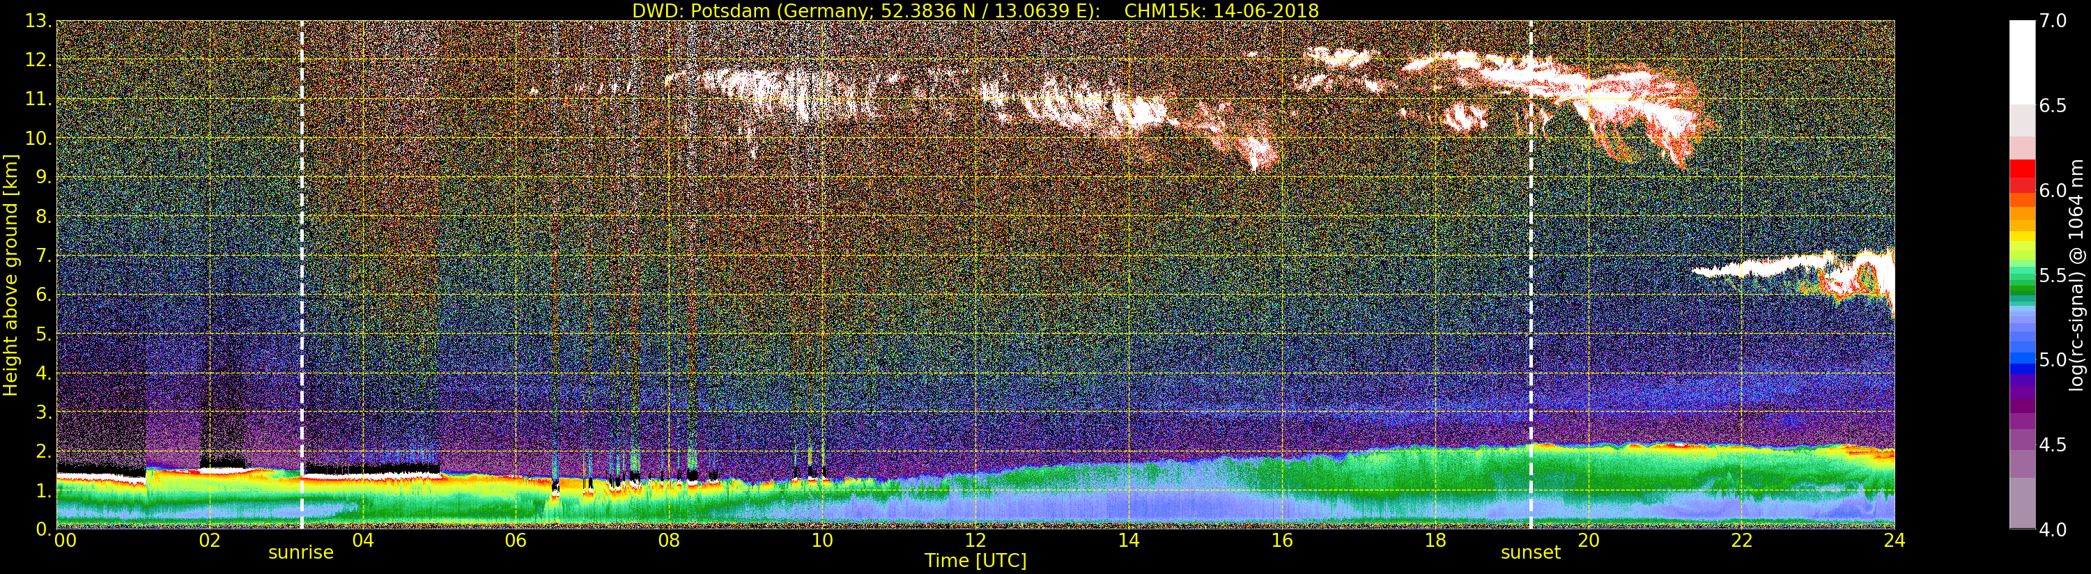Click the time tick label '08'
Viewport: 2091px width, 574px height.
[x=669, y=541]
